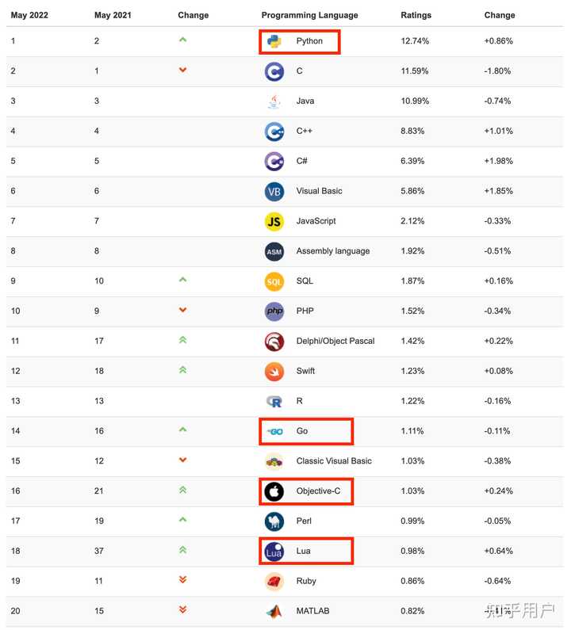This screenshot has width=571, height=630.
Task: Click the Classic Visual Basic label
Action: coord(334,461)
